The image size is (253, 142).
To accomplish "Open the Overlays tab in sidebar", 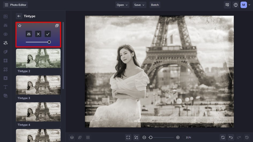I will pyautogui.click(x=5, y=78).
